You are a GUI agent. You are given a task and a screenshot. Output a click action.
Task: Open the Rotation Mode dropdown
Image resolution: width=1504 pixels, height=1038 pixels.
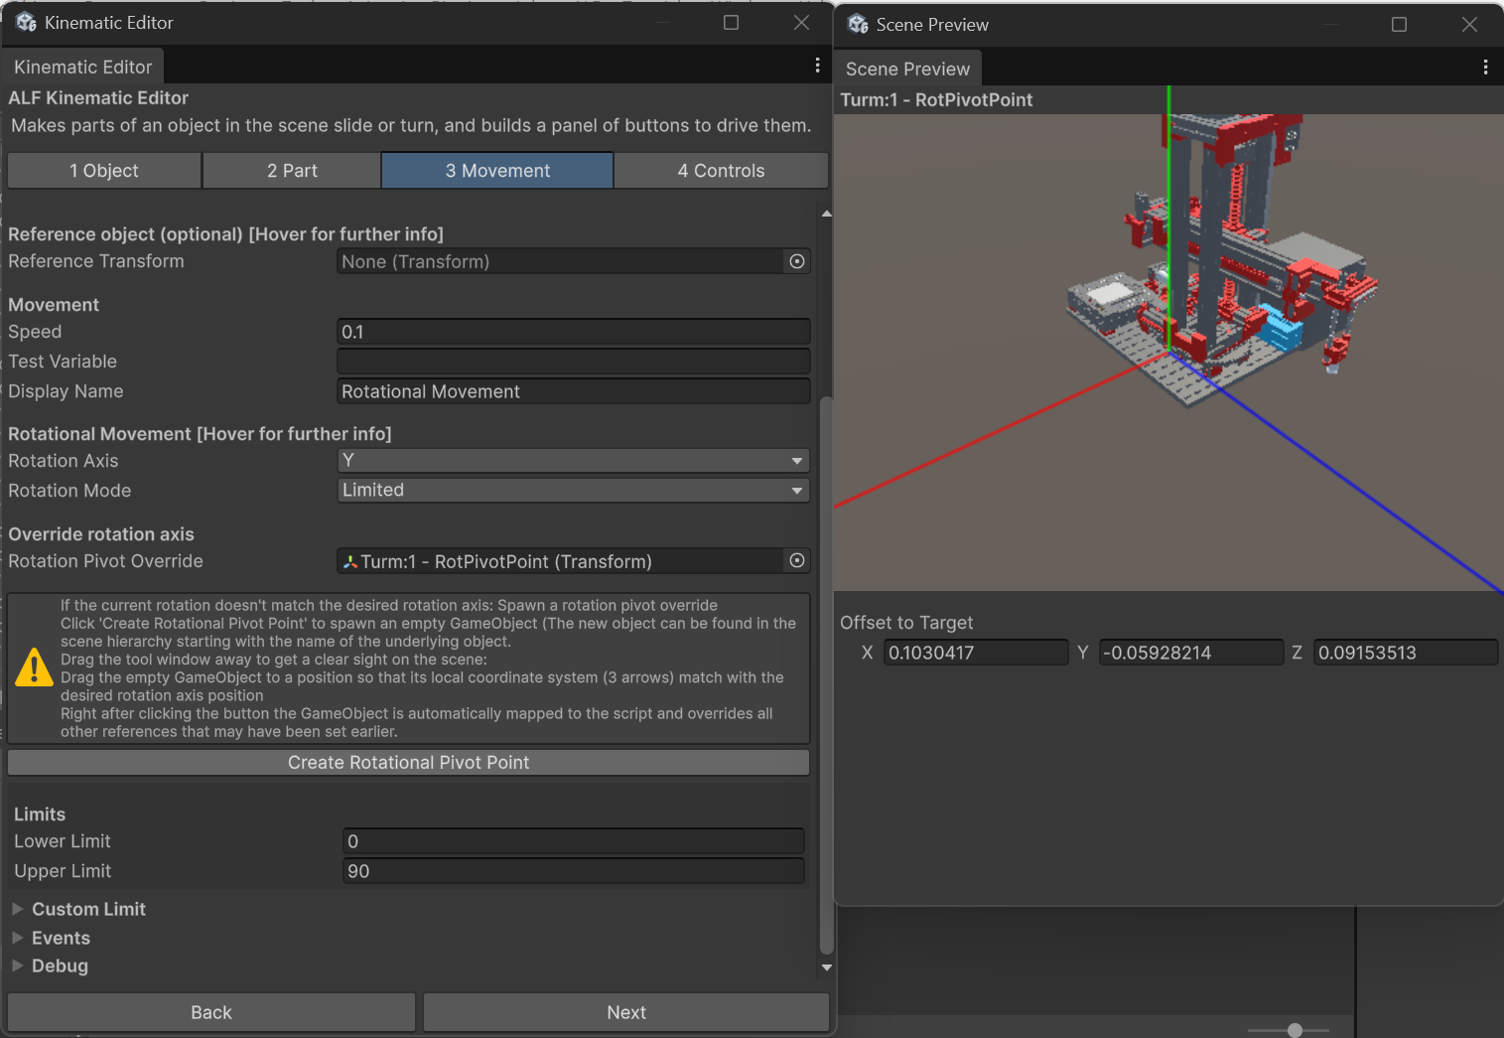(x=574, y=491)
